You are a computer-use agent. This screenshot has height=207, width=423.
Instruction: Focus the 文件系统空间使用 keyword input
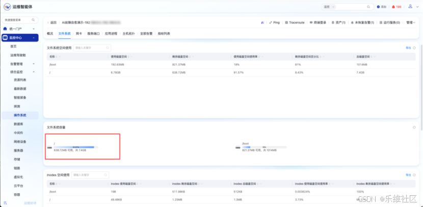[x=92, y=48]
